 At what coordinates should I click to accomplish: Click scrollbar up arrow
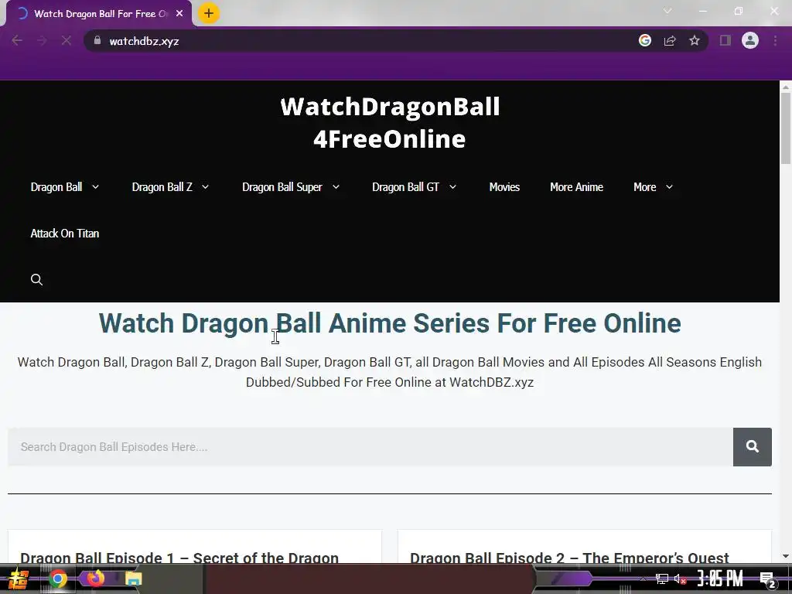point(786,87)
